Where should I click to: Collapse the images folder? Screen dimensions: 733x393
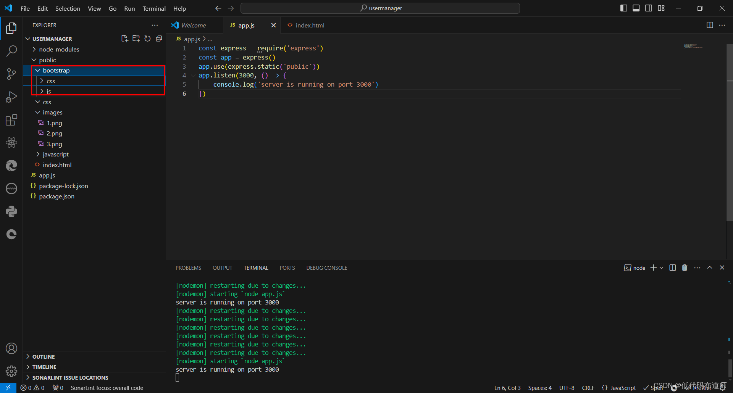coord(94,112)
